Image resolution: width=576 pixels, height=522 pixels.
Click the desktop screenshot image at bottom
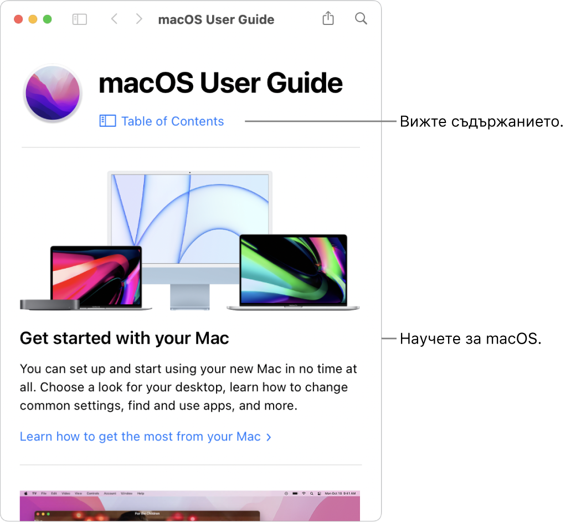[x=190, y=506]
